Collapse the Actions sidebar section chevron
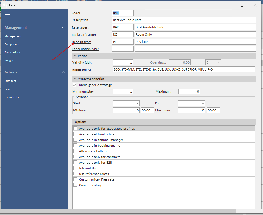263x215 pixels. (63, 72)
